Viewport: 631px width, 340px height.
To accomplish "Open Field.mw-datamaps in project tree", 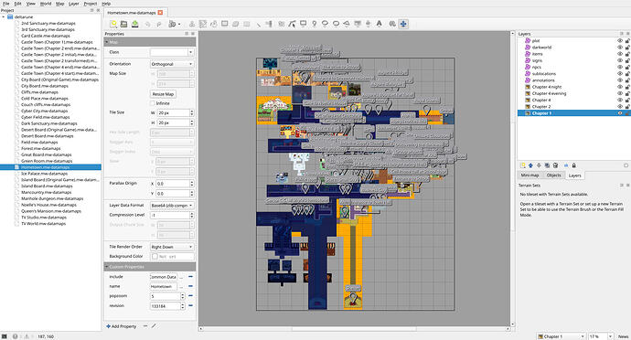I will click(x=39, y=142).
